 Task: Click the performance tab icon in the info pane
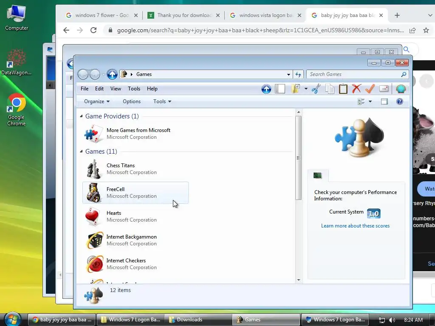(318, 175)
